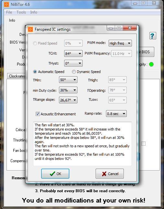
Task: Click OK to confirm fan settings
Action: point(55,173)
